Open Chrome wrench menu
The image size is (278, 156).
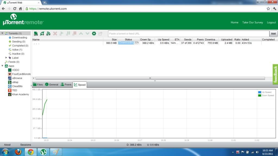pyautogui.click(x=274, y=8)
